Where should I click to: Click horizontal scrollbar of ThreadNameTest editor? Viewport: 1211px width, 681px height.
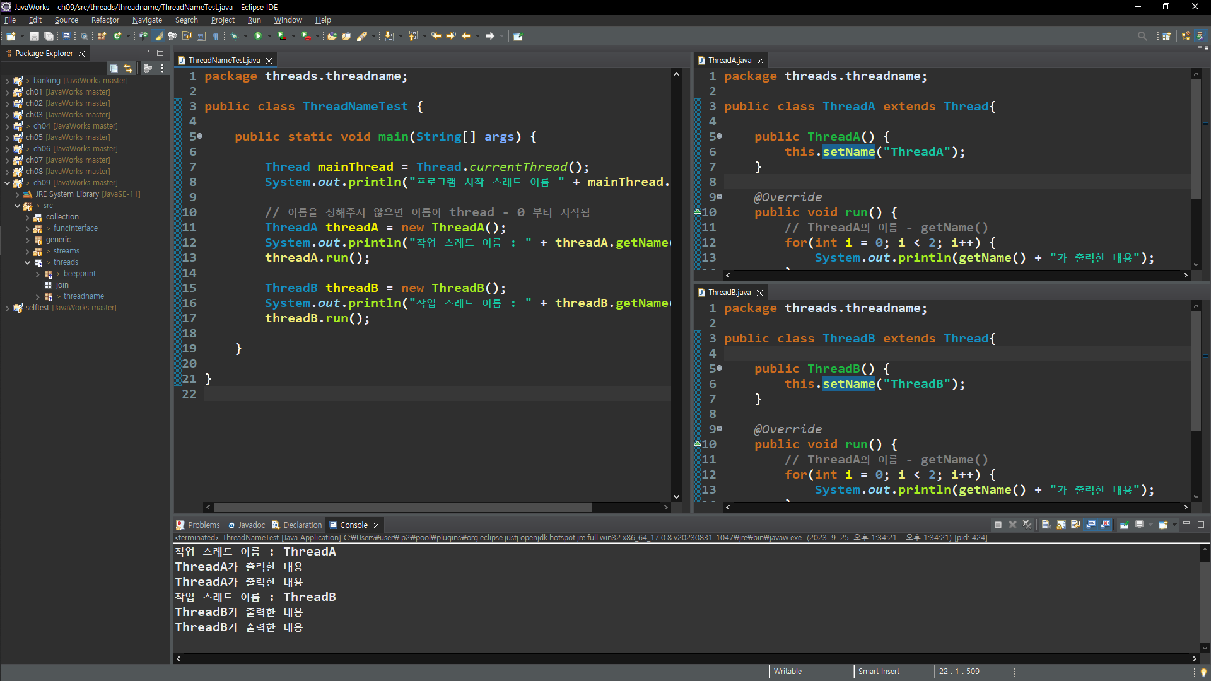[402, 507]
